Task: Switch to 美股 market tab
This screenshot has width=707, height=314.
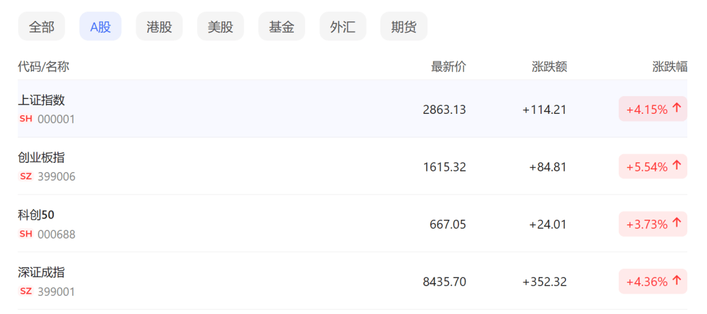Action: 221,27
